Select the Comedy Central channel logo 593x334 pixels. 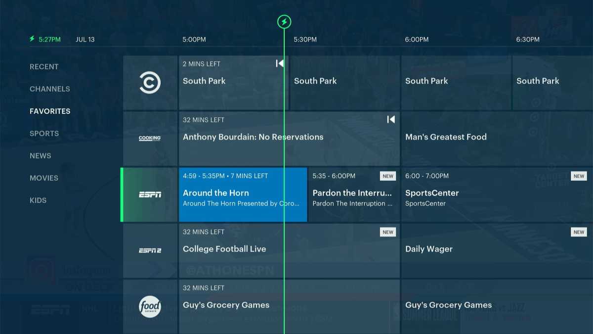coord(150,82)
